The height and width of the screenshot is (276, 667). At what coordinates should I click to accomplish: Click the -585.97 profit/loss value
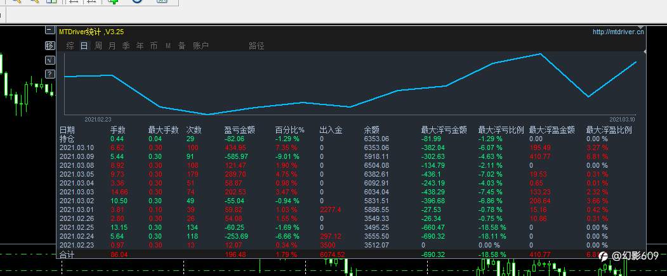[x=235, y=156]
